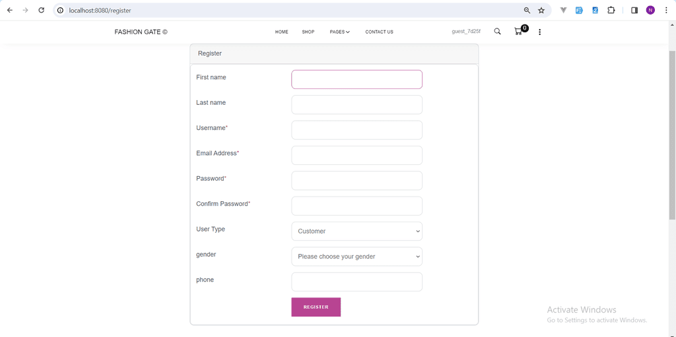The height and width of the screenshot is (337, 676).
Task: Open the purple profile avatar
Action: pos(650,10)
